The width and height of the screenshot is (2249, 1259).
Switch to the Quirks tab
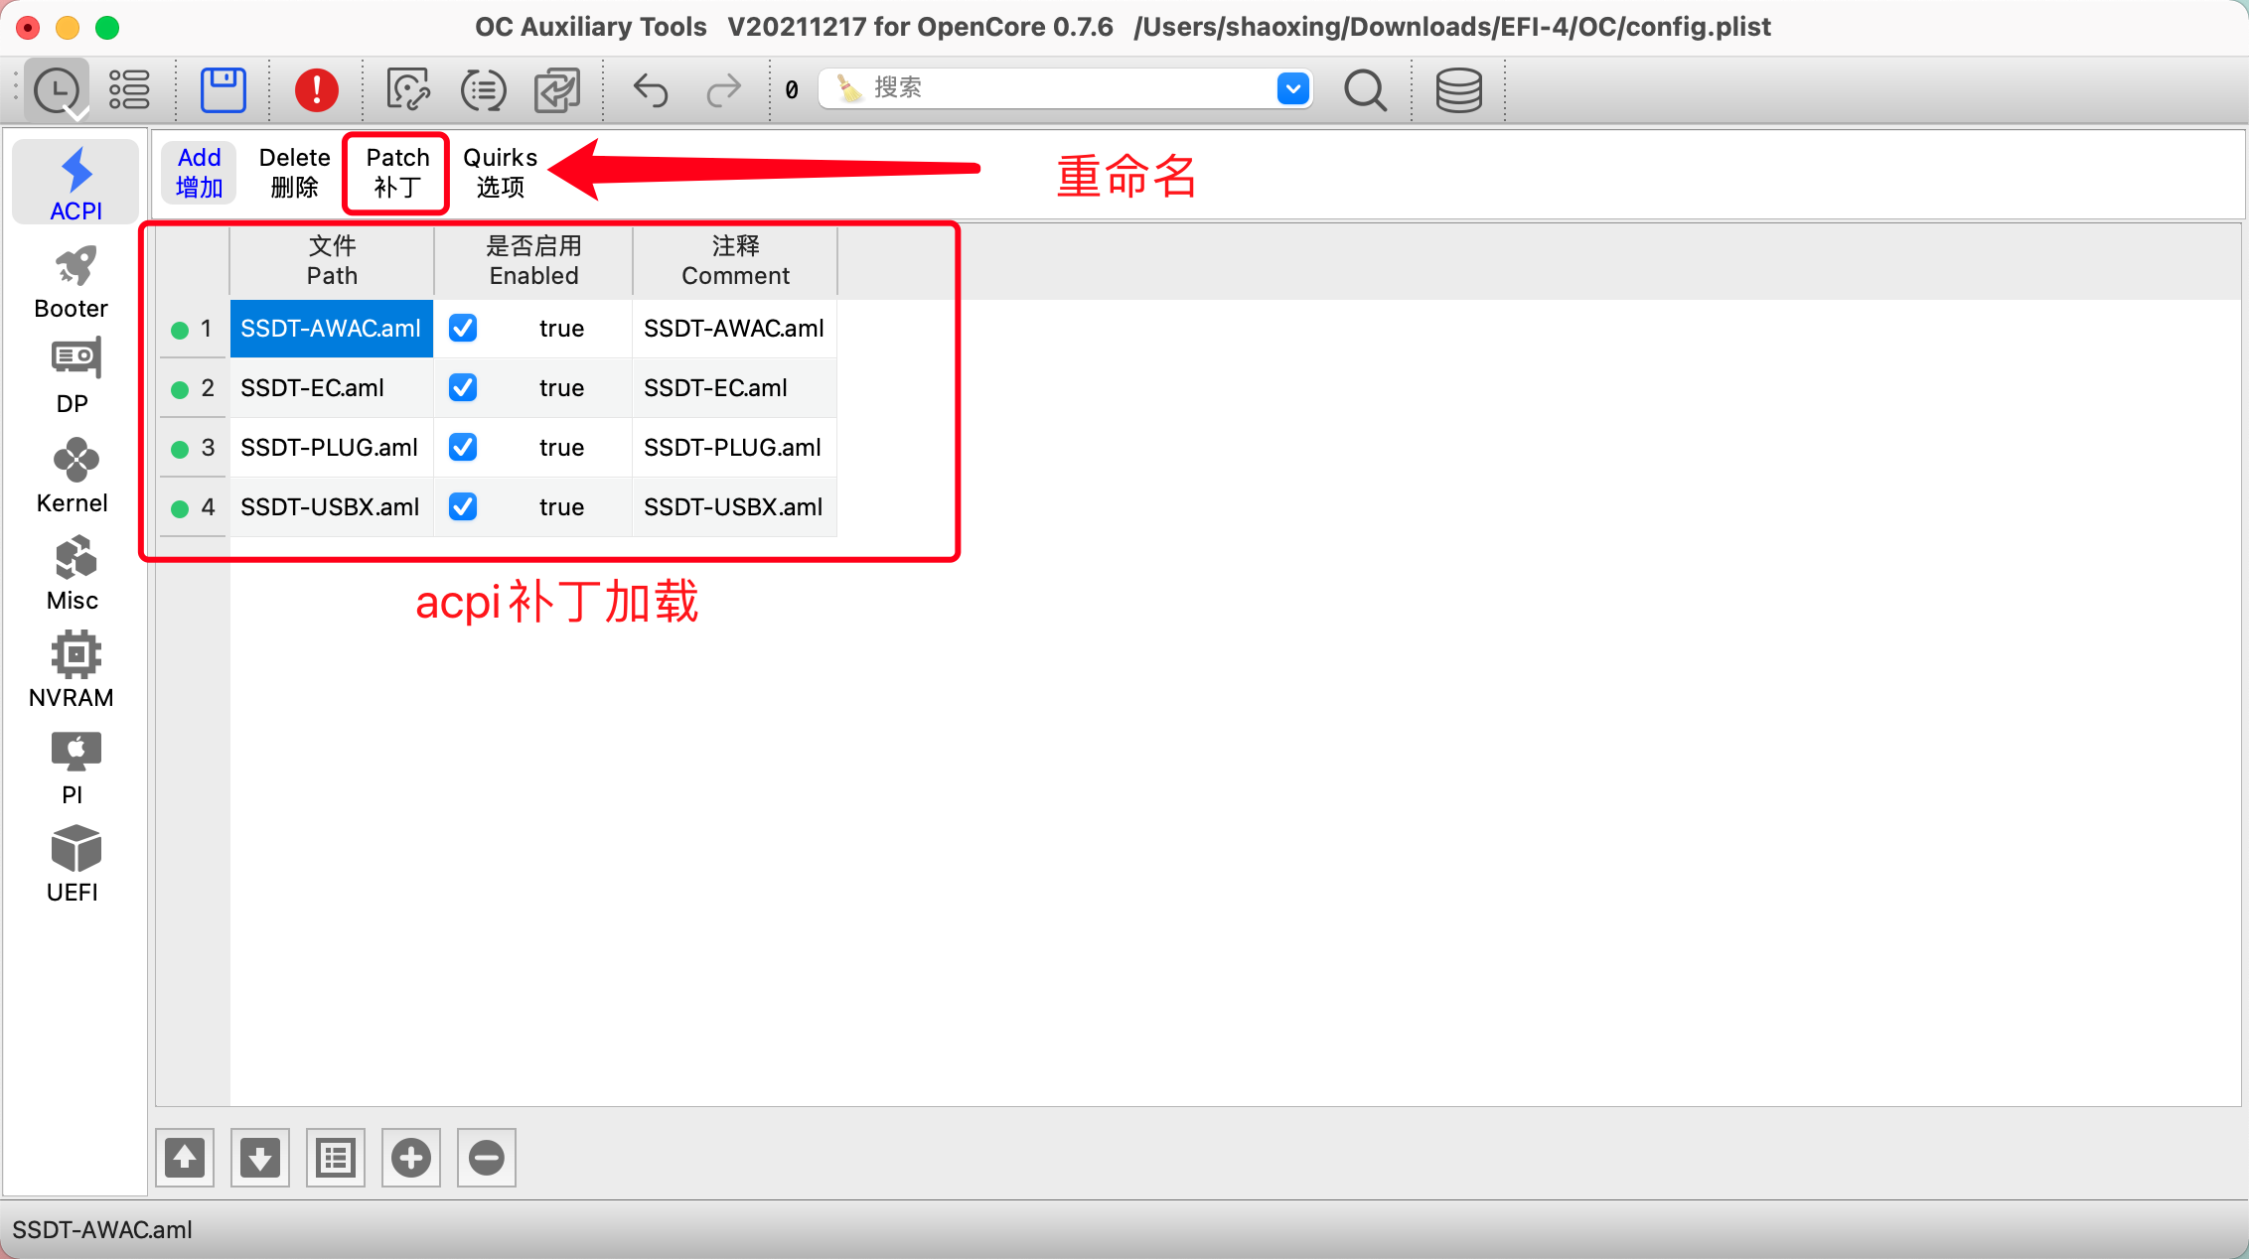pyautogui.click(x=500, y=173)
